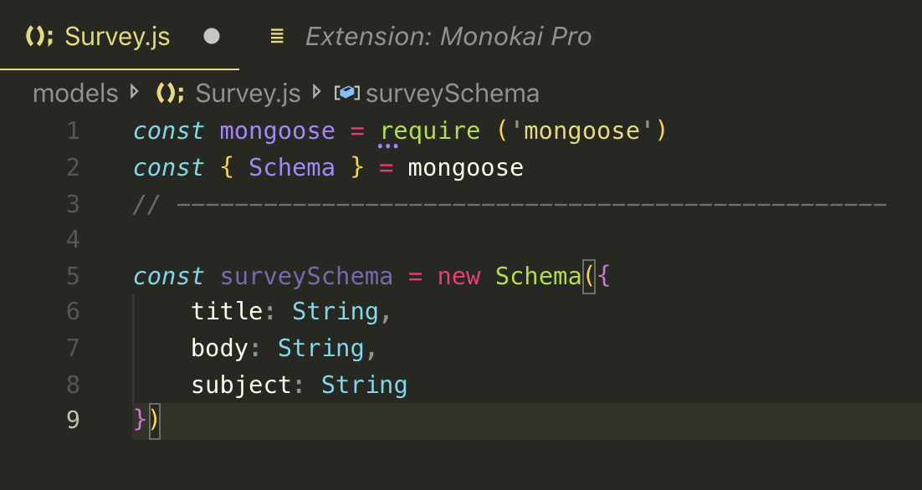Click the word mongoose on line 1
The width and height of the screenshot is (922, 490).
(x=277, y=130)
